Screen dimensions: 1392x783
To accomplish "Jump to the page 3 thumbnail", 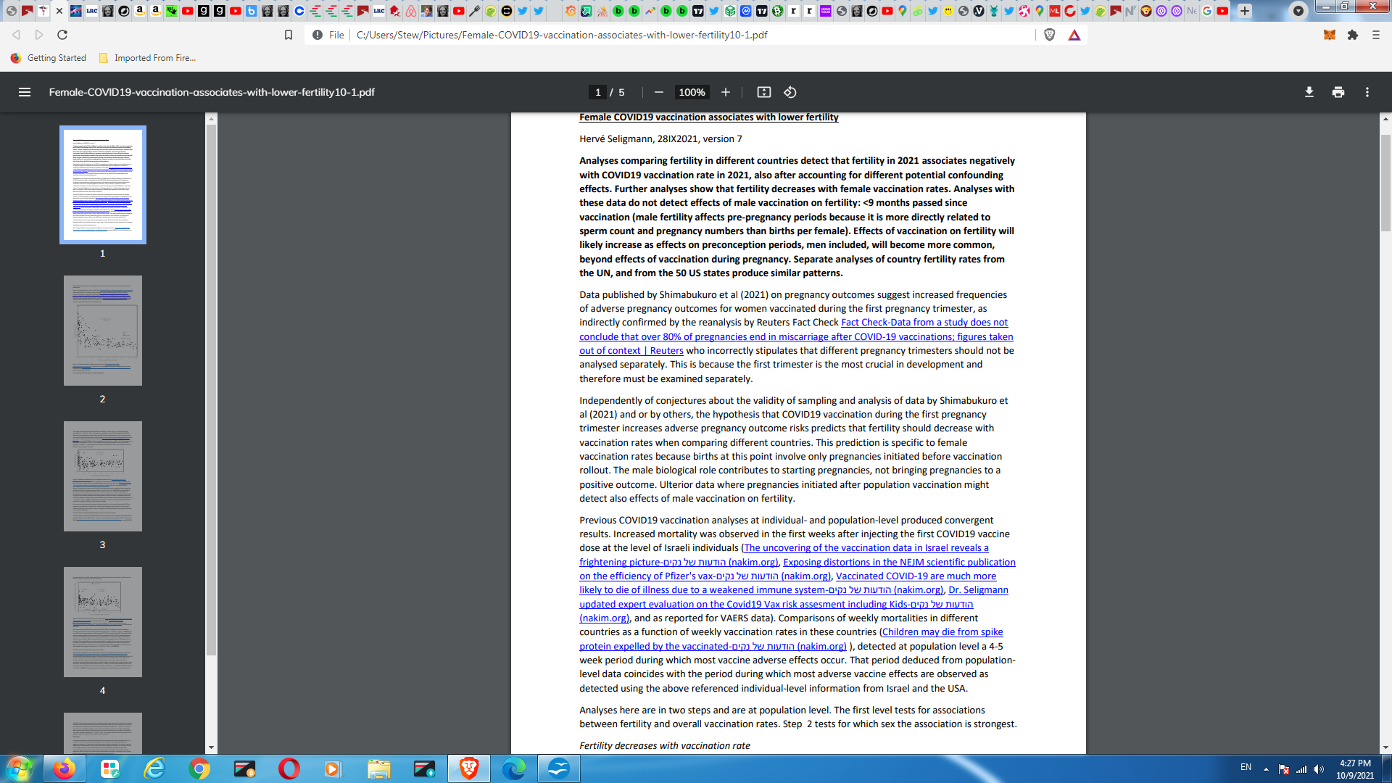I will (x=103, y=476).
